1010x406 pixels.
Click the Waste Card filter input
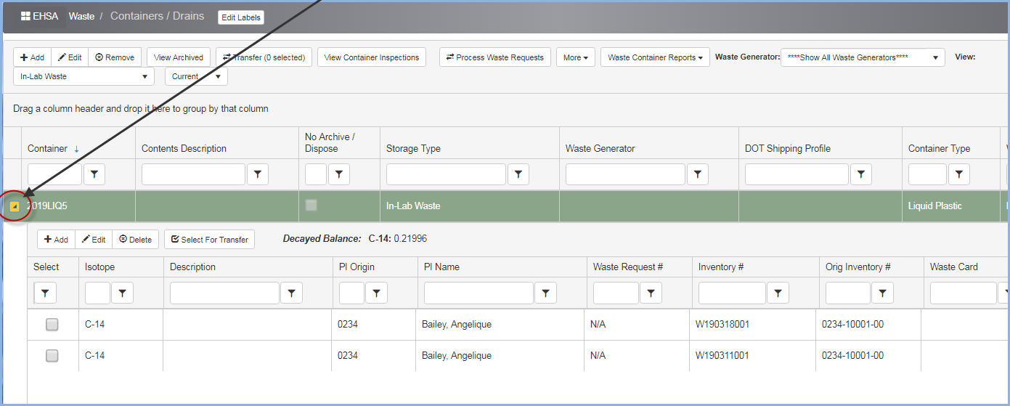coord(963,293)
